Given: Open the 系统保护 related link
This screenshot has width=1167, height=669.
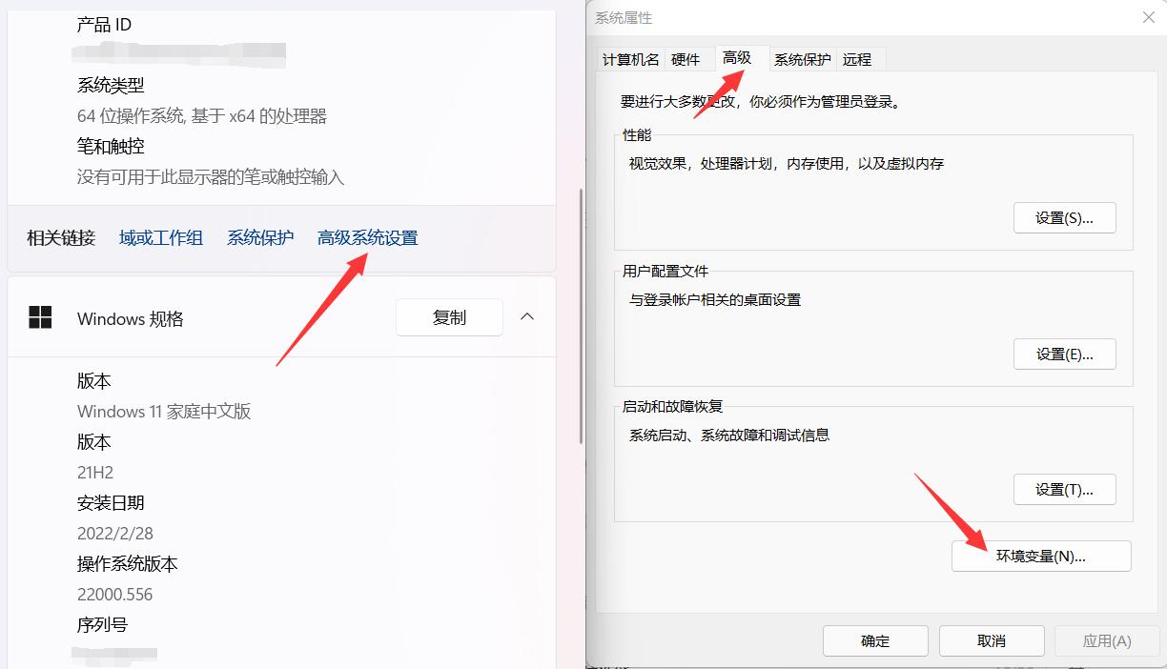Looking at the screenshot, I should (x=260, y=236).
